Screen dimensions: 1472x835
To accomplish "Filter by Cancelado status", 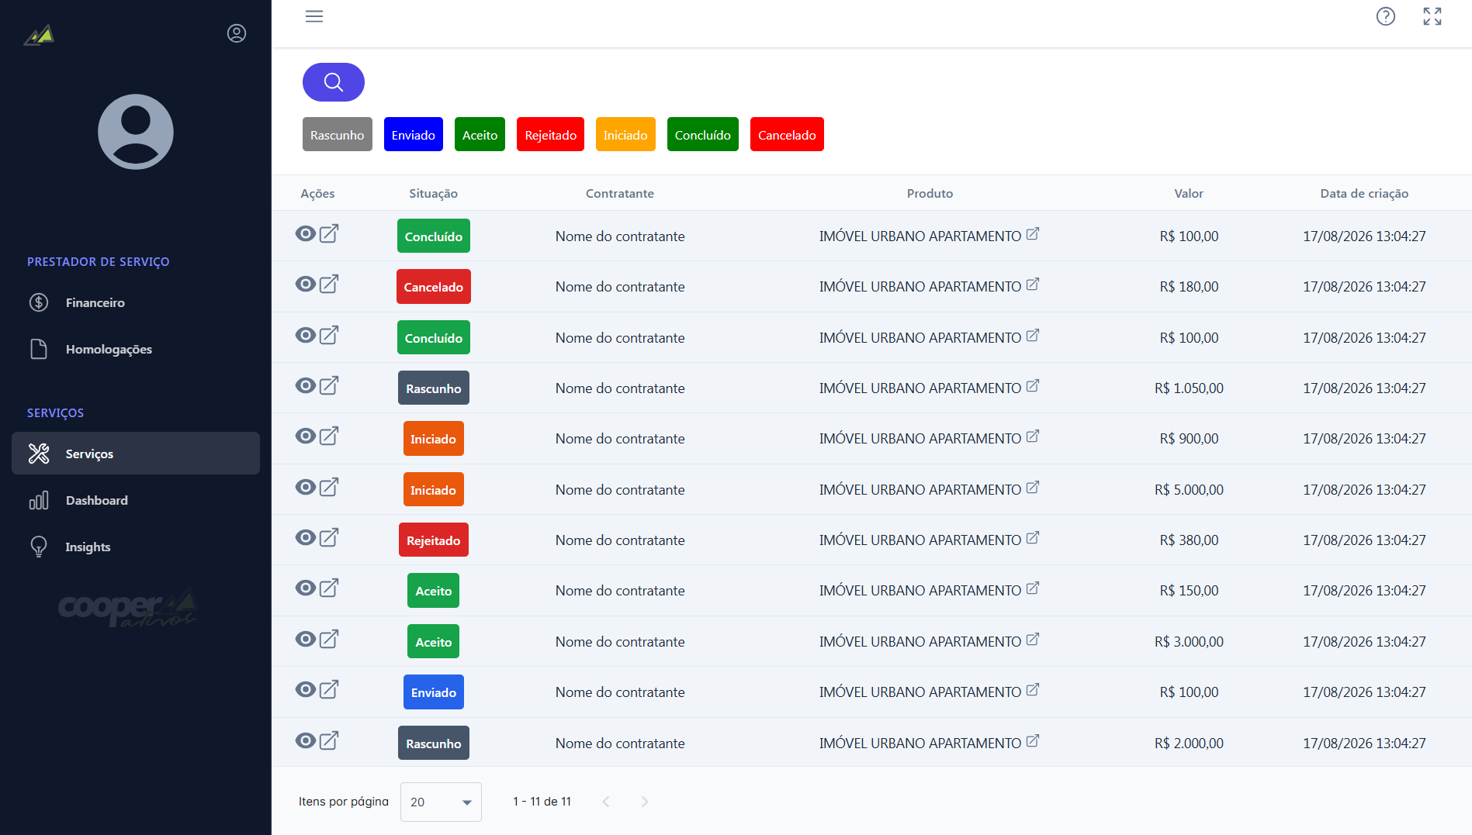I will tap(787, 135).
